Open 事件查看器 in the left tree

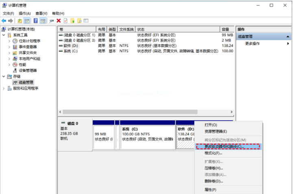28,47
